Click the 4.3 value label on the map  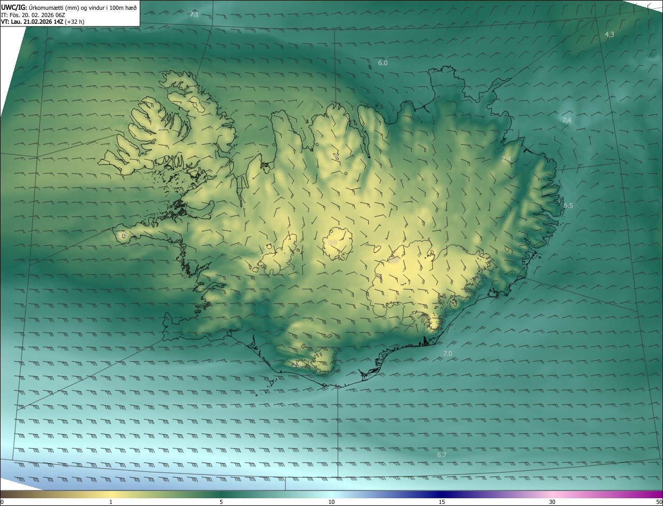[x=610, y=34]
